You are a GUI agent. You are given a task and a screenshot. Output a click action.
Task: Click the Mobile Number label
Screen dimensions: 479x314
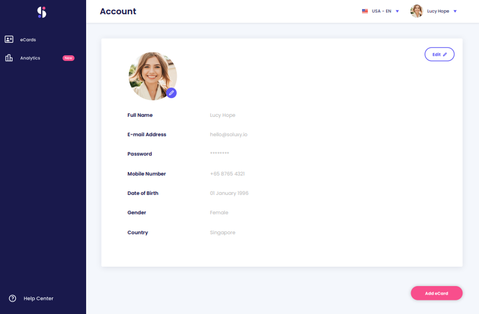pyautogui.click(x=147, y=174)
